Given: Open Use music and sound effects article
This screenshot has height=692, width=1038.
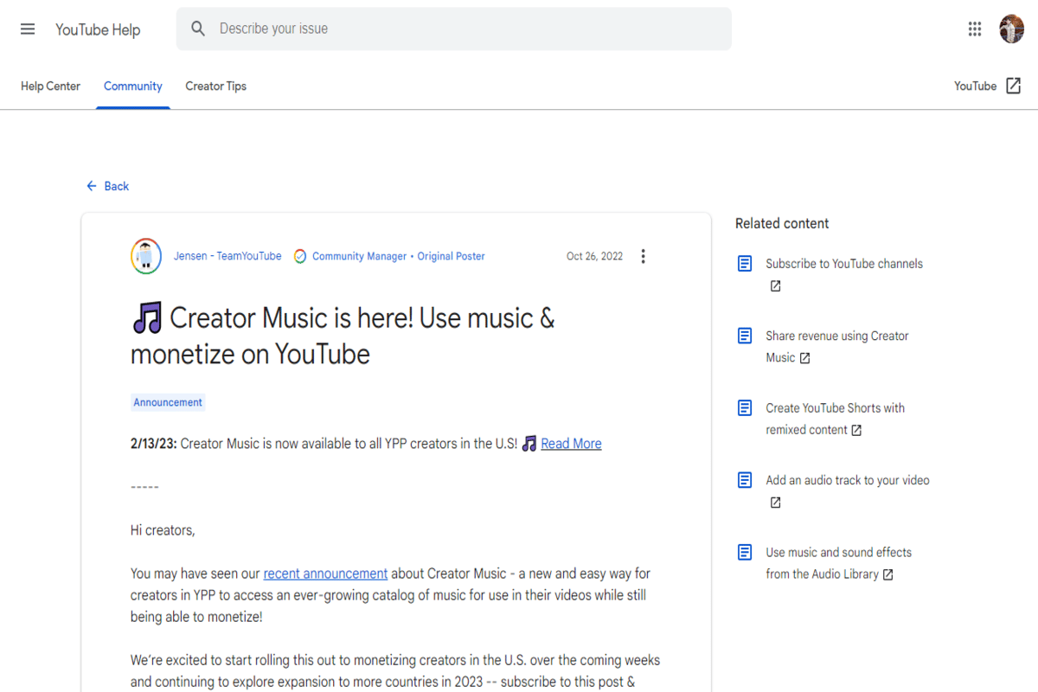Looking at the screenshot, I should [838, 563].
